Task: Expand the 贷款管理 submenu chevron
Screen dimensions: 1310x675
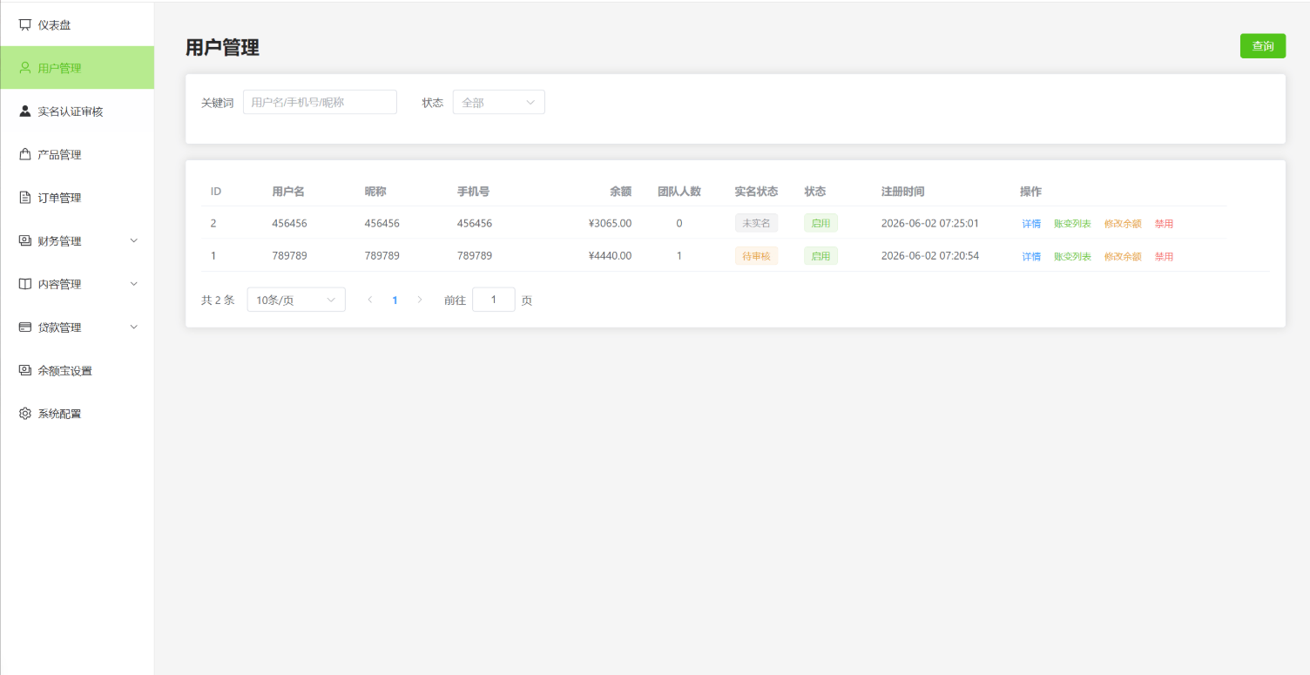Action: [x=134, y=327]
